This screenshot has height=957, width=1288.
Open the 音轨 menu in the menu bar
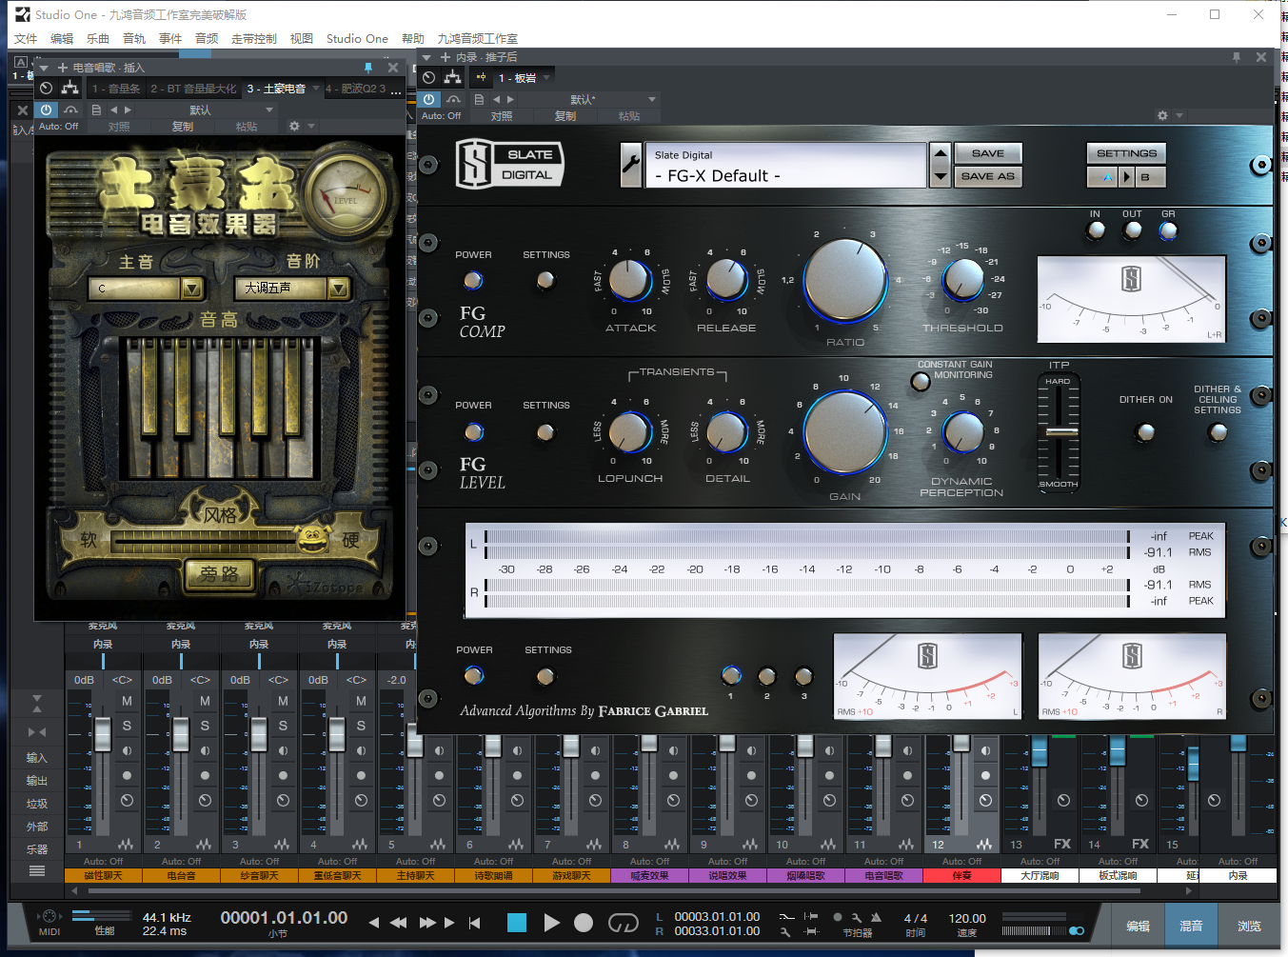click(x=134, y=39)
